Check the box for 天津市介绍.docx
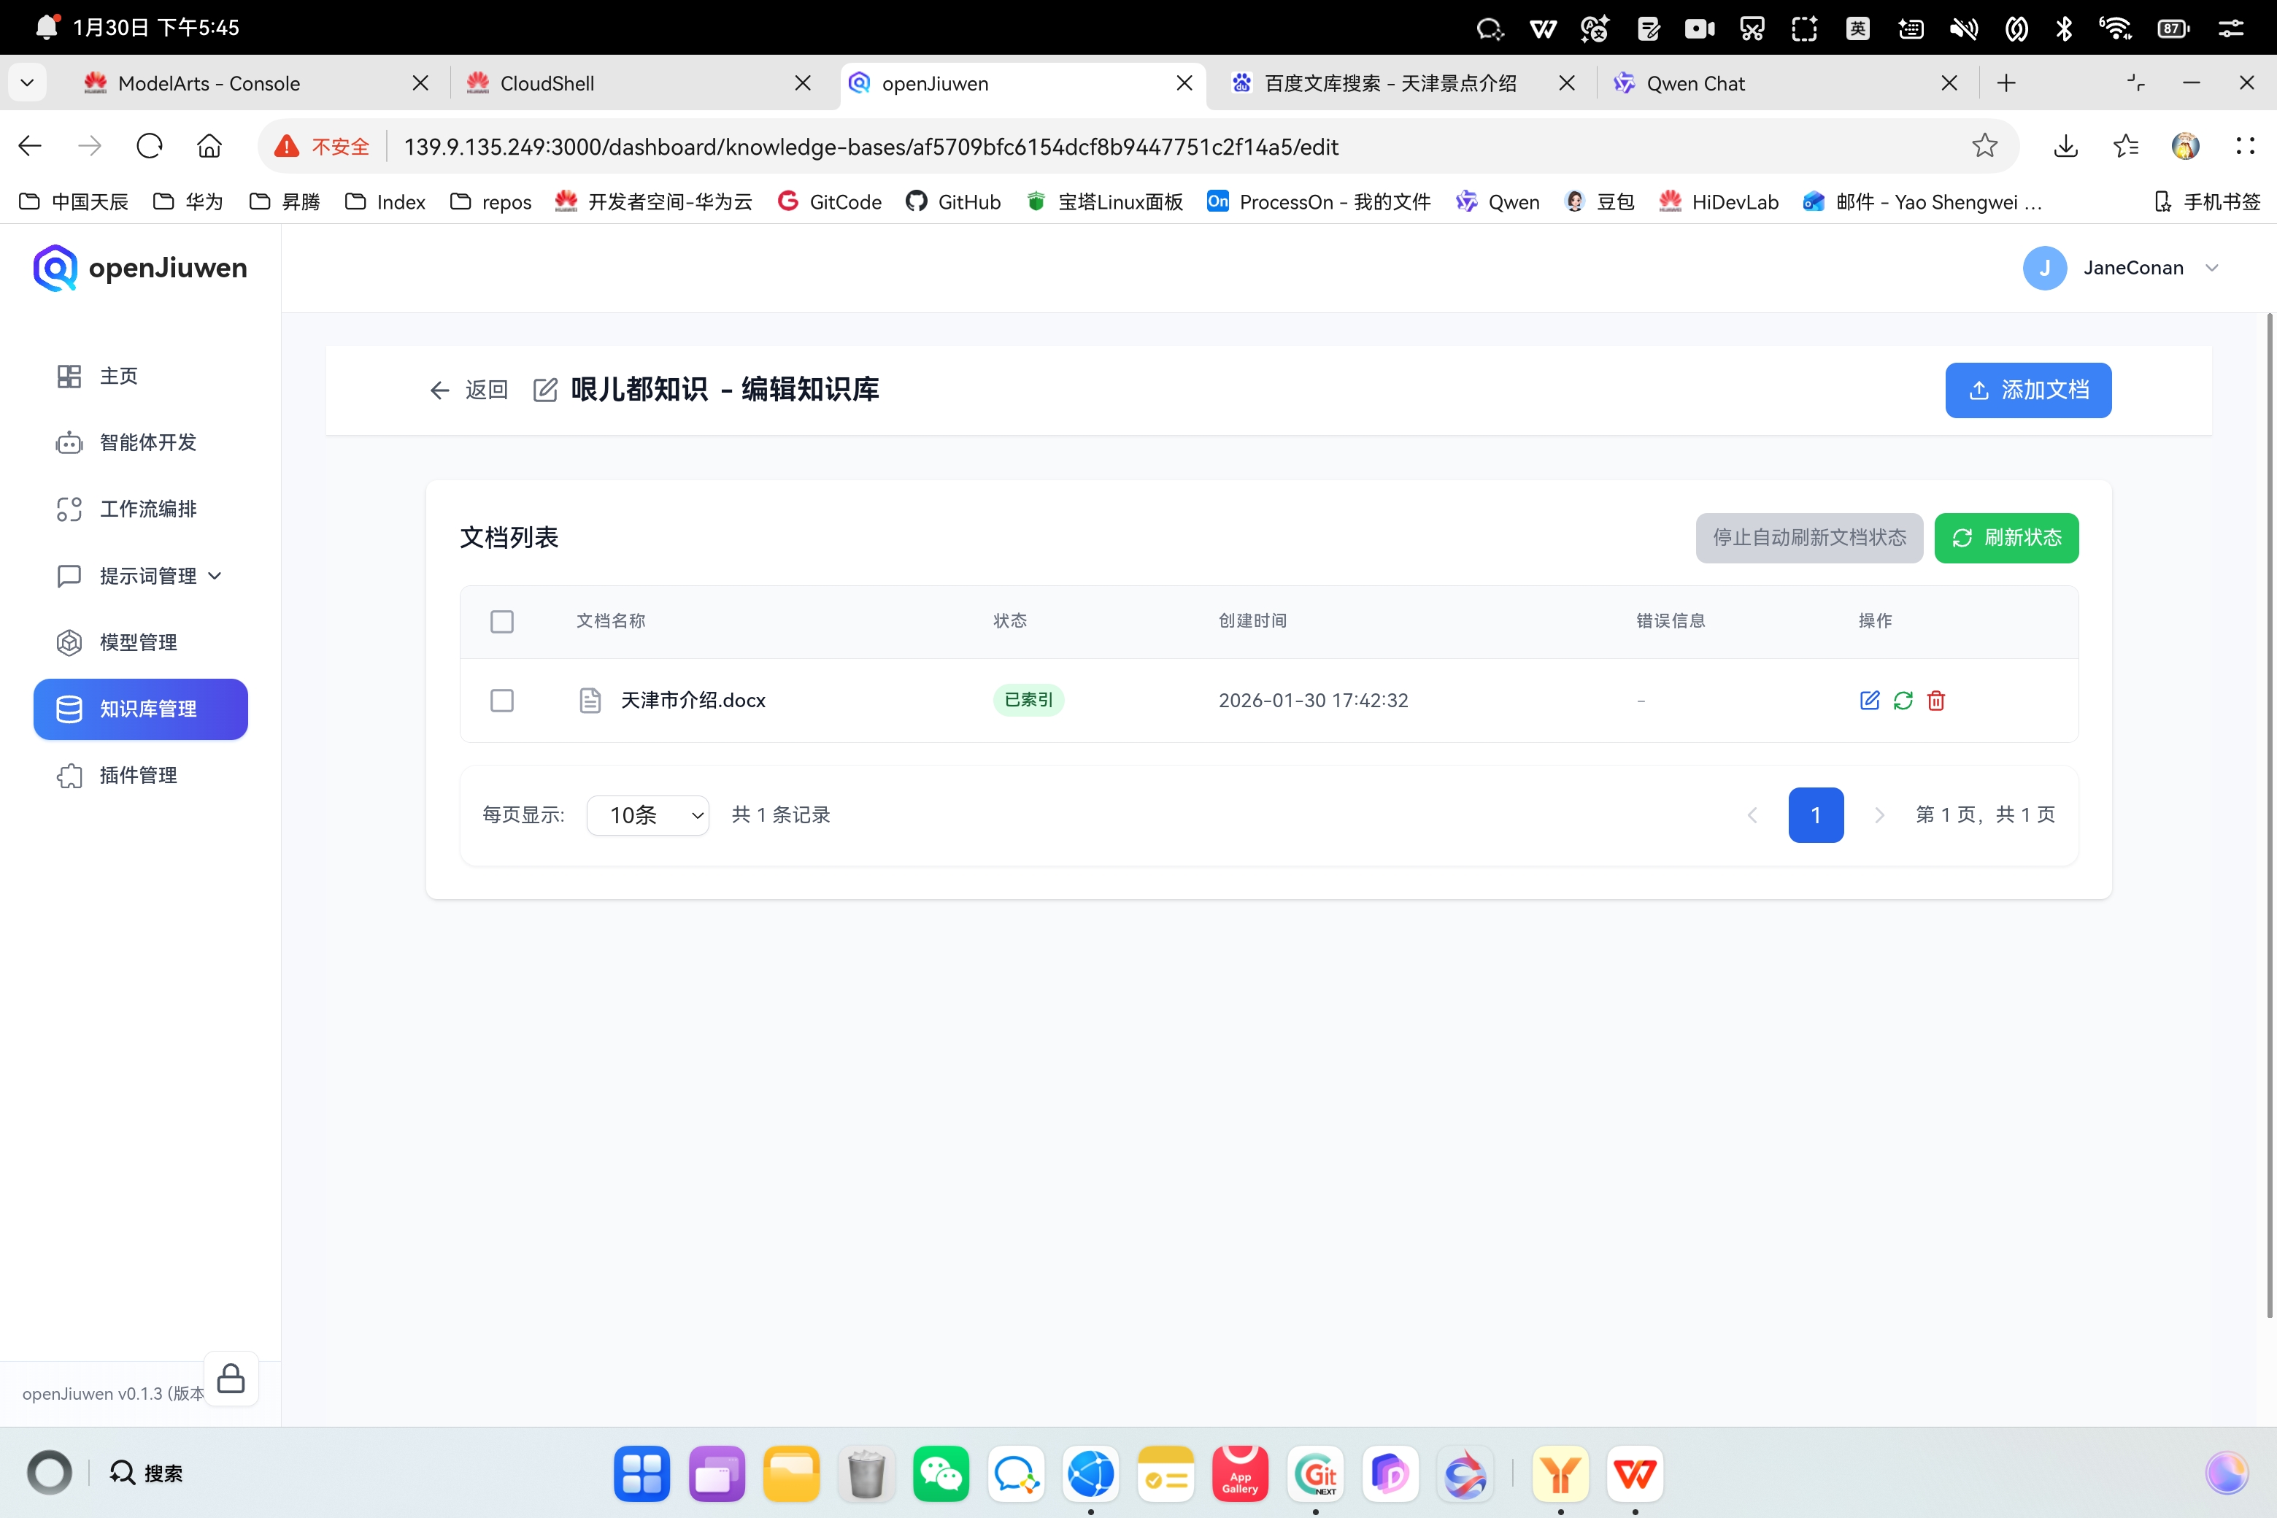The image size is (2277, 1518). pos(501,700)
